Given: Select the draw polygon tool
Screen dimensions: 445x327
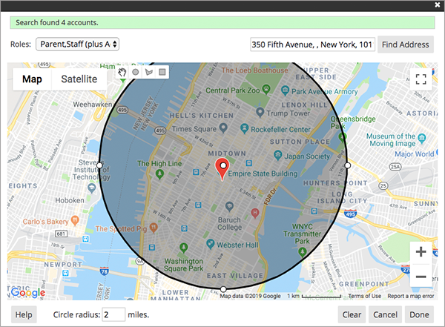Looking at the screenshot, I should pyautogui.click(x=149, y=72).
